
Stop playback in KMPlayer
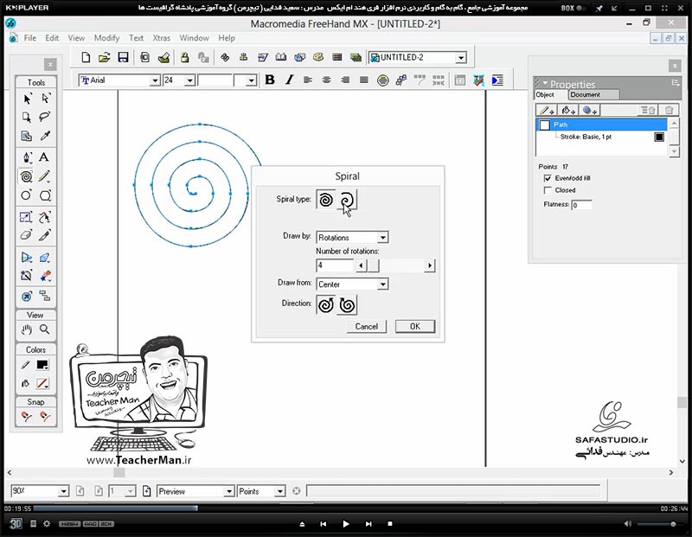tap(390, 524)
